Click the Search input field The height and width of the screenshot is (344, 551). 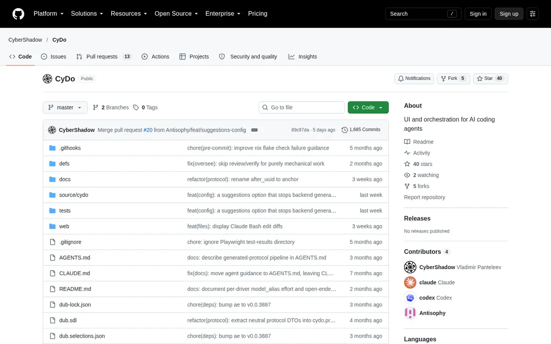click(423, 14)
